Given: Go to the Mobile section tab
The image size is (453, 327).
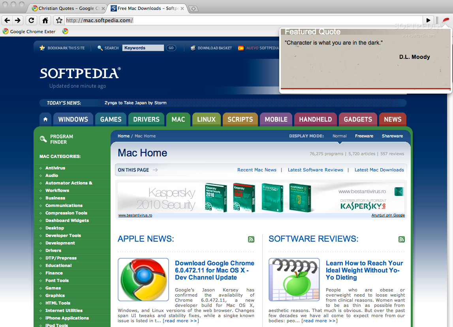Looking at the screenshot, I should coord(276,119).
